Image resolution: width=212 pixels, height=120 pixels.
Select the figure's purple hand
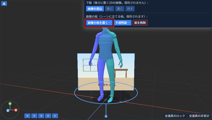(91, 63)
